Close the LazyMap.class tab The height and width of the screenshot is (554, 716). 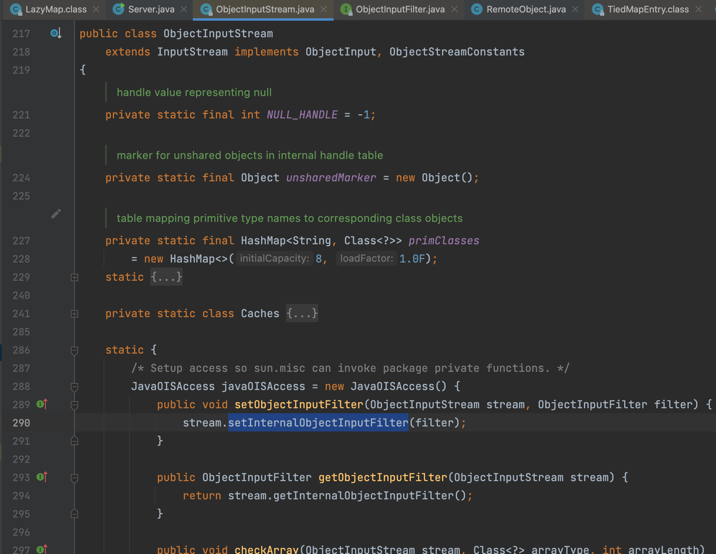96,9
